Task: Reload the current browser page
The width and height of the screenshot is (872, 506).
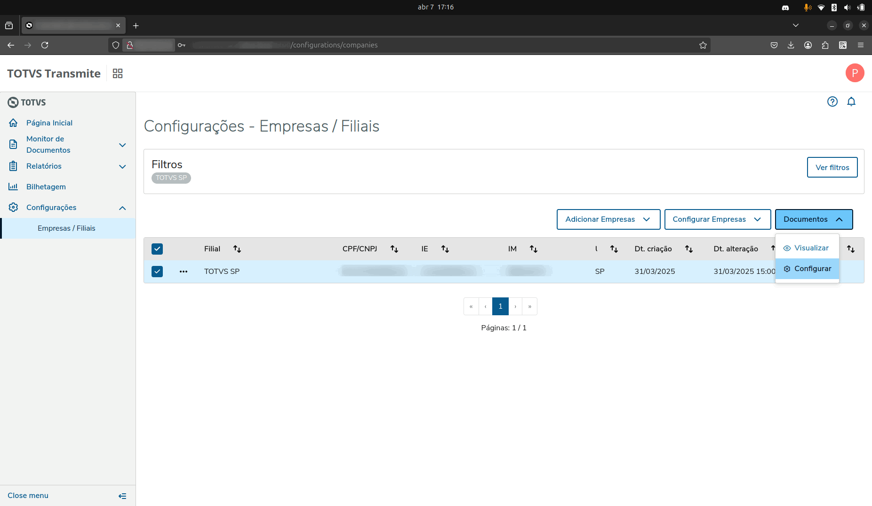Action: point(45,45)
